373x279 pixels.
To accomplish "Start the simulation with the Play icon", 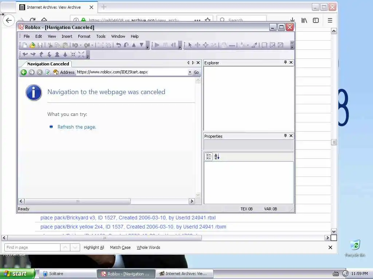I will click(x=157, y=45).
